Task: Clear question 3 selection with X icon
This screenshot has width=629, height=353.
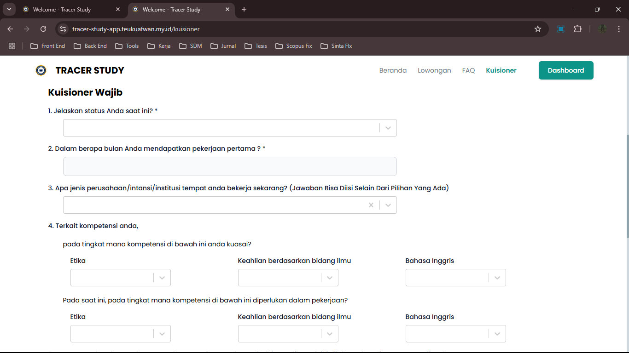Action: coord(371,205)
